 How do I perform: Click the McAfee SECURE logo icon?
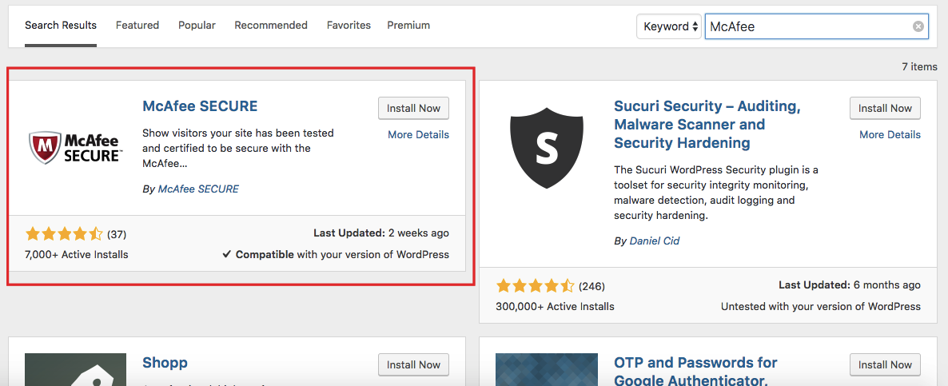(x=76, y=148)
